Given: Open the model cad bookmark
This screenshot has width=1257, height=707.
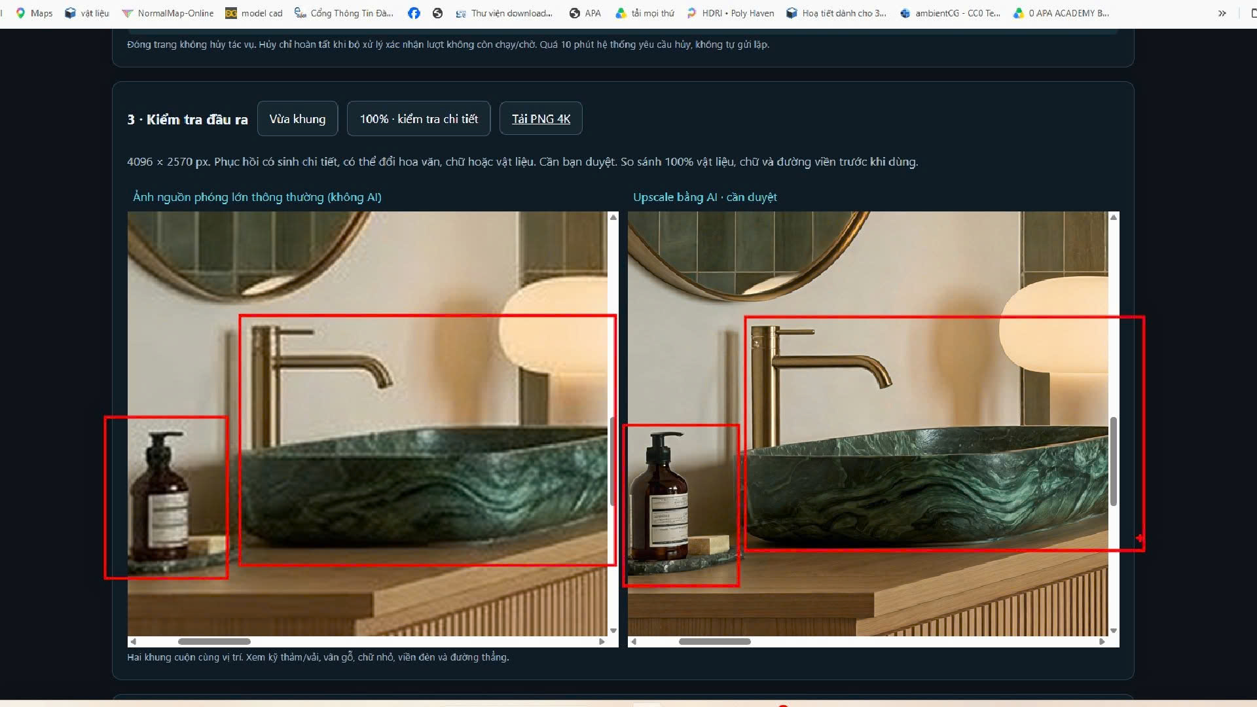Looking at the screenshot, I should coord(254,13).
